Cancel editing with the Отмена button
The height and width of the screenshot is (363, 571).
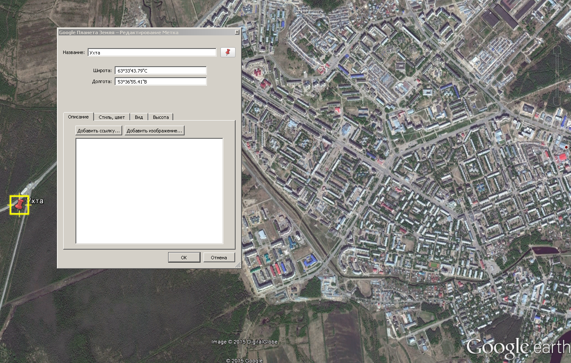[219, 258]
